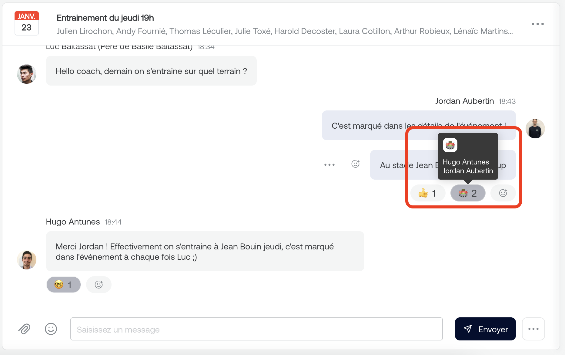The height and width of the screenshot is (355, 565).
Task: Click 'Jordan Aubertin' name in the reaction tooltip
Action: coord(468,171)
